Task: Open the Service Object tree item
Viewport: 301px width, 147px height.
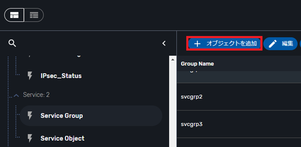Action: 62,138
